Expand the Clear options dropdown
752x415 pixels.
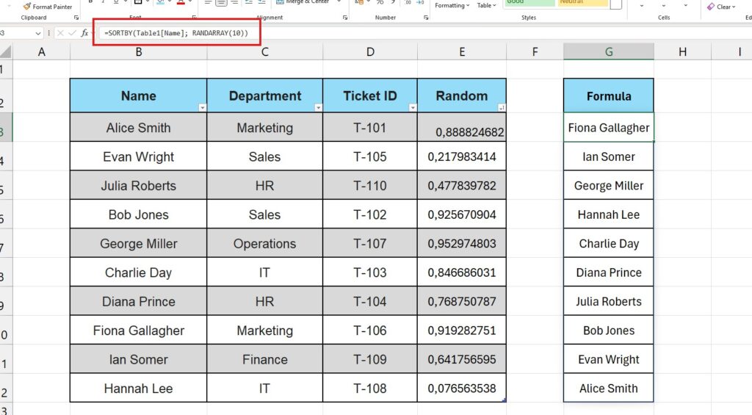pos(734,7)
